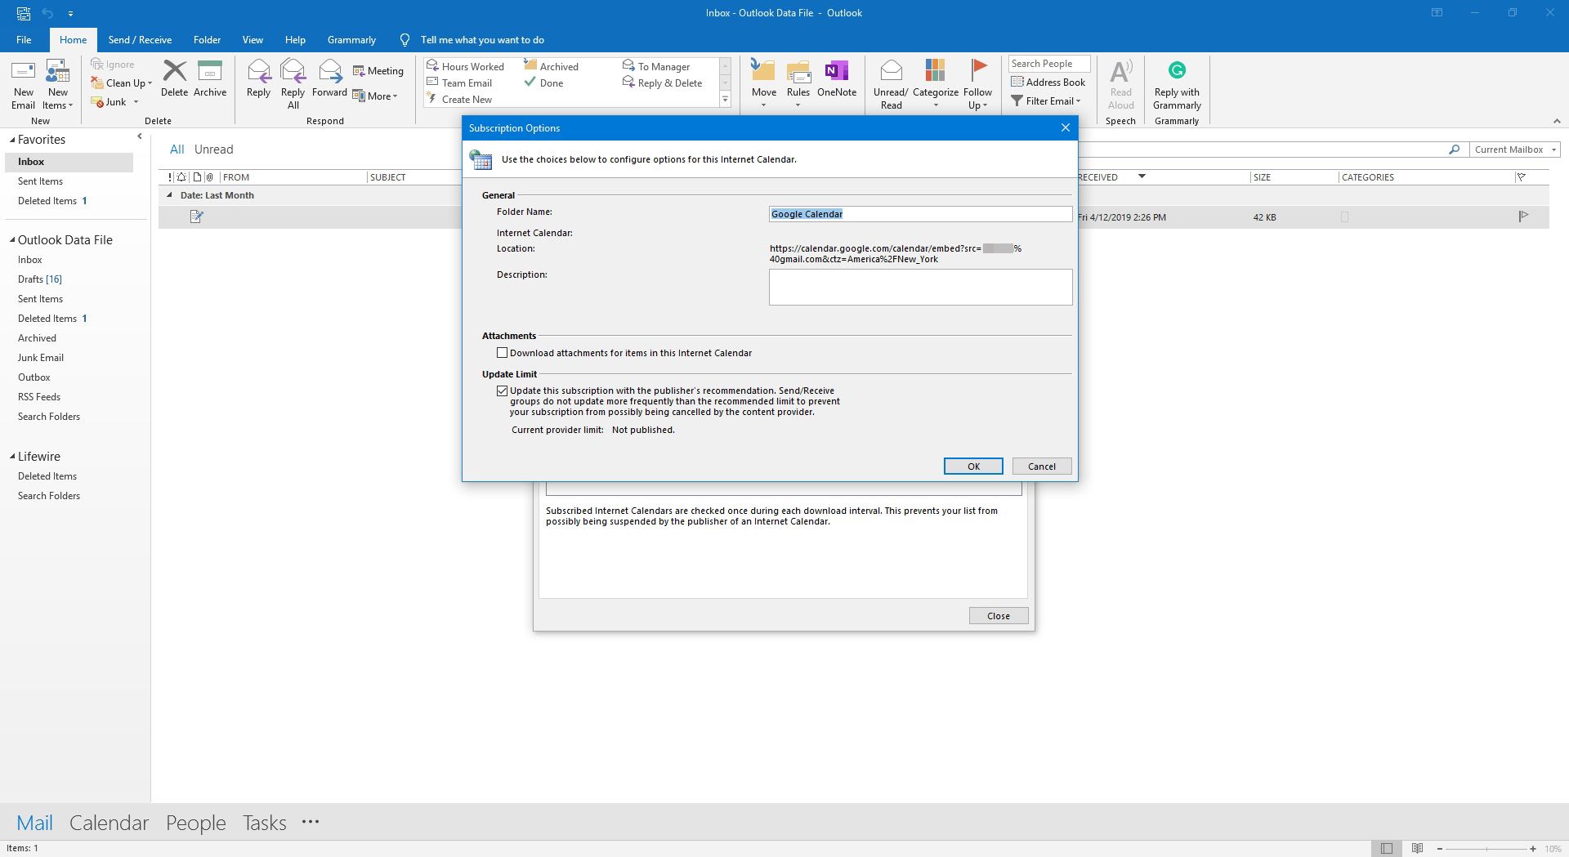This screenshot has height=857, width=1569.
Task: Click the Move folder icon
Action: [x=763, y=71]
